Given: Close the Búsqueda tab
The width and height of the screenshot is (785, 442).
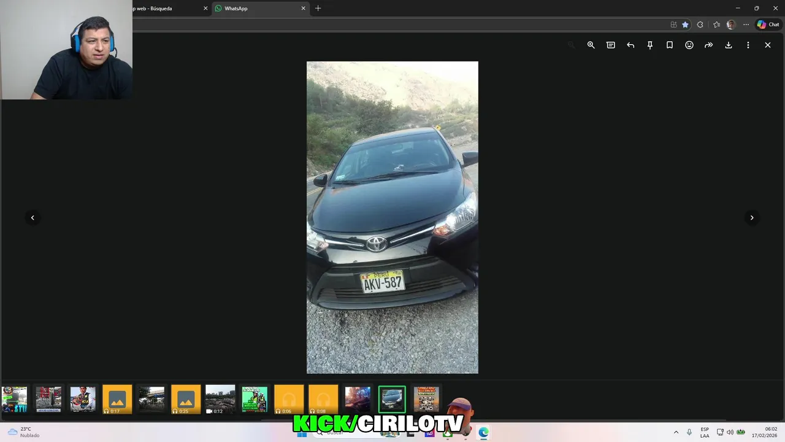Looking at the screenshot, I should pos(205,9).
